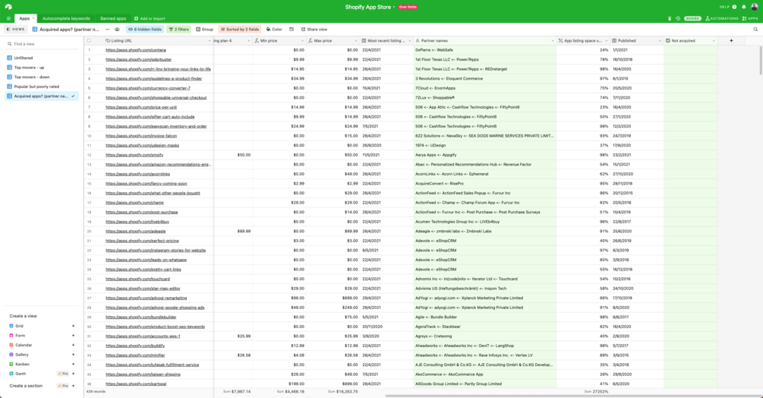This screenshot has height=398, width=763.
Task: Click into Find a view search field
Action: click(41, 44)
